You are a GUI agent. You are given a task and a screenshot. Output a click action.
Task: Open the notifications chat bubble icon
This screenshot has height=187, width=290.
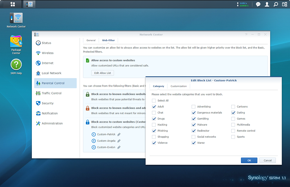[x=258, y=4]
